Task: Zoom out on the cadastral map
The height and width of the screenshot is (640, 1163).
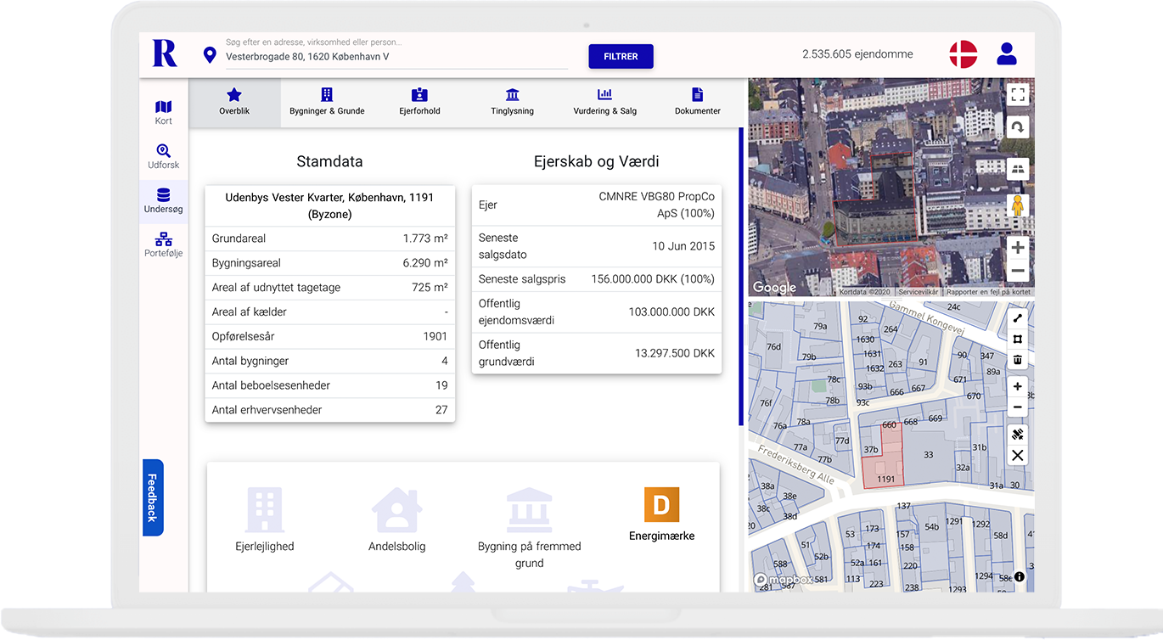Action: click(x=1018, y=407)
